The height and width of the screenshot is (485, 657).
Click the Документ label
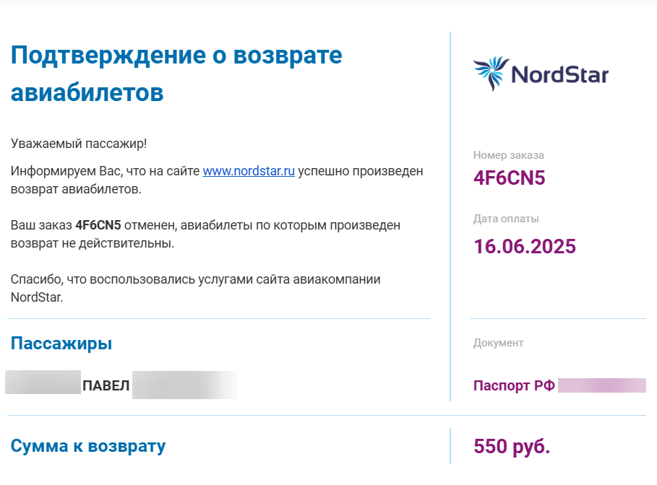point(499,343)
